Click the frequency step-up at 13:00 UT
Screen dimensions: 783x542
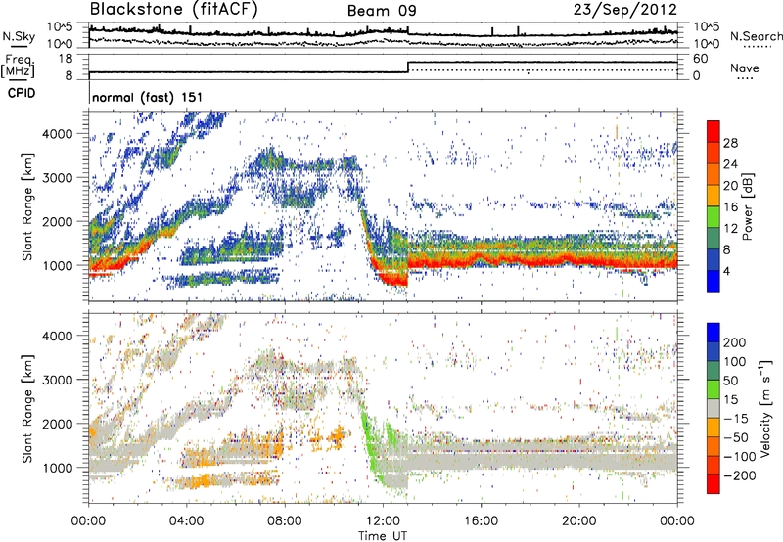point(408,68)
